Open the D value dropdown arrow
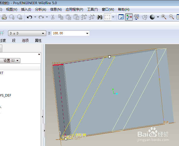 (87, 33)
